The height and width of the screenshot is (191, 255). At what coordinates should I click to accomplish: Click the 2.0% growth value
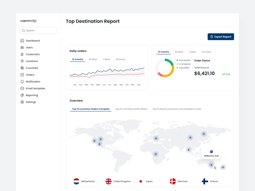click(x=228, y=74)
